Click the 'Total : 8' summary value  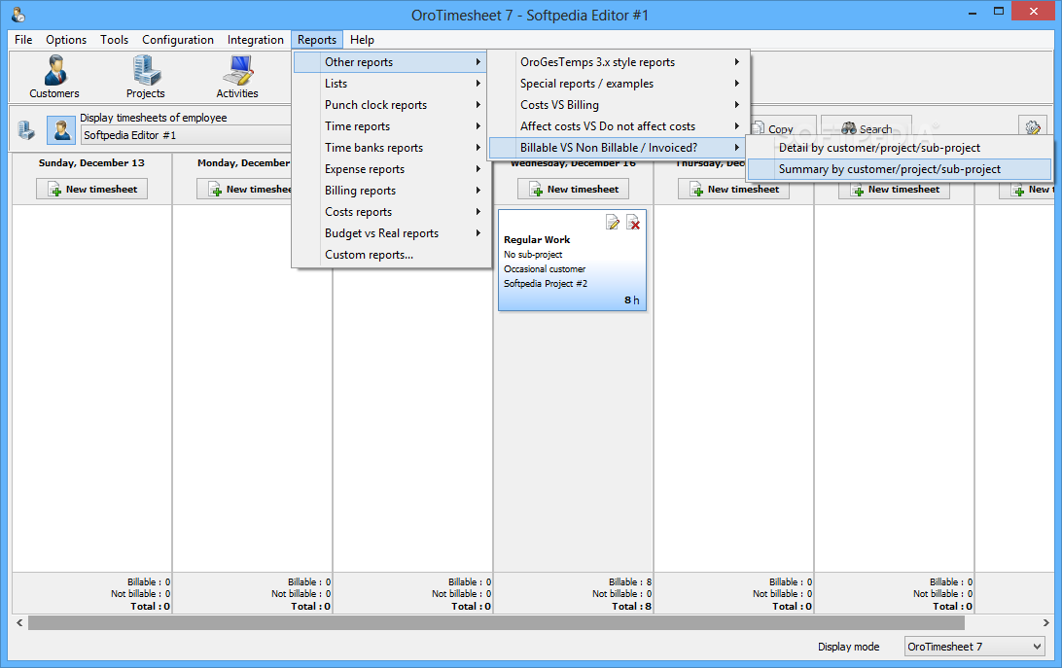click(631, 607)
